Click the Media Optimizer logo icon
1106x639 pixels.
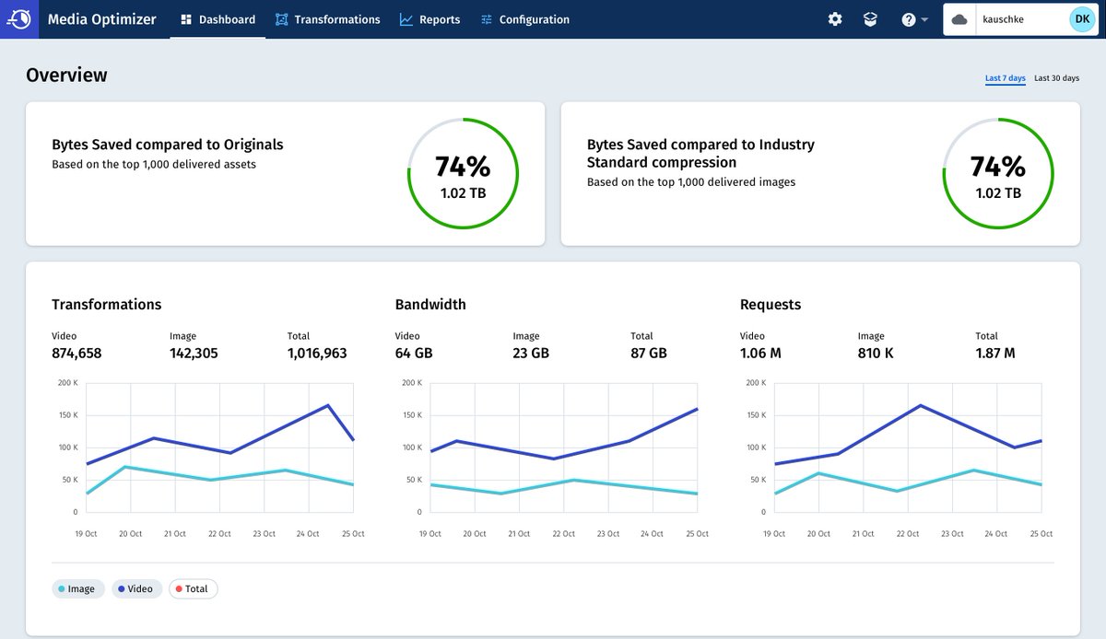pyautogui.click(x=19, y=18)
